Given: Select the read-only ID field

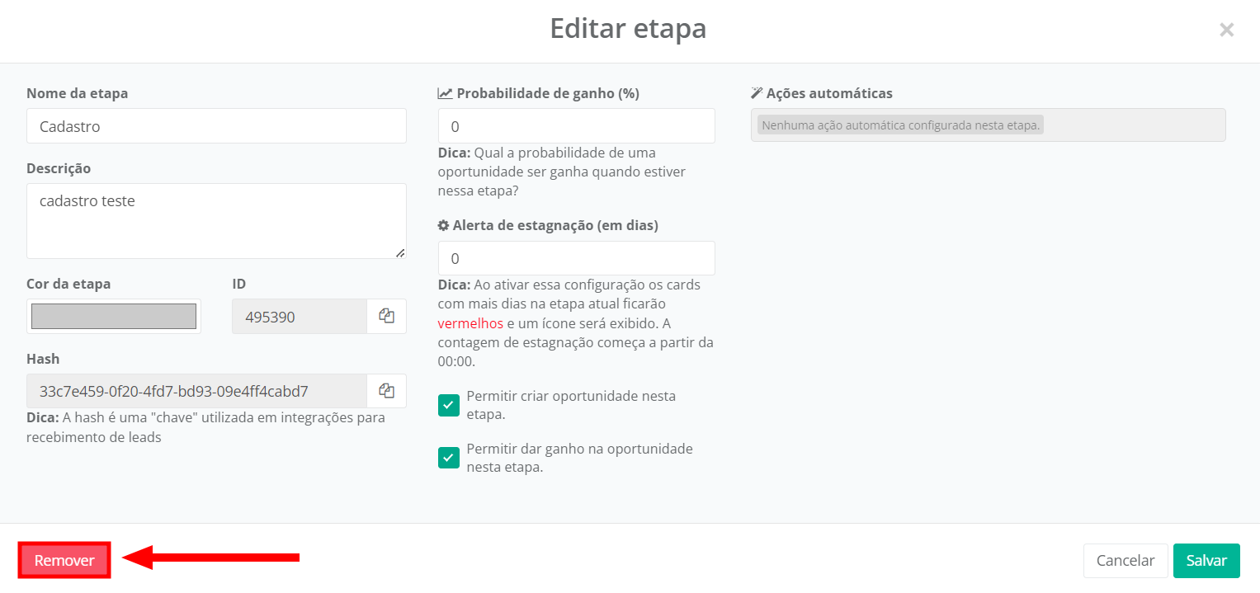Looking at the screenshot, I should tap(299, 317).
